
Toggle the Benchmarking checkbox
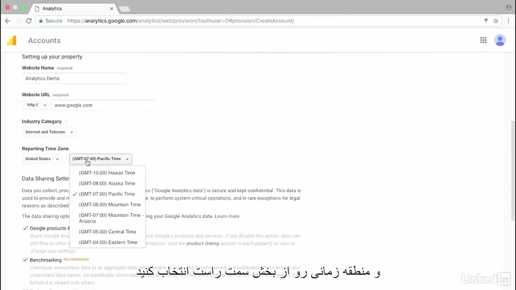[25, 260]
